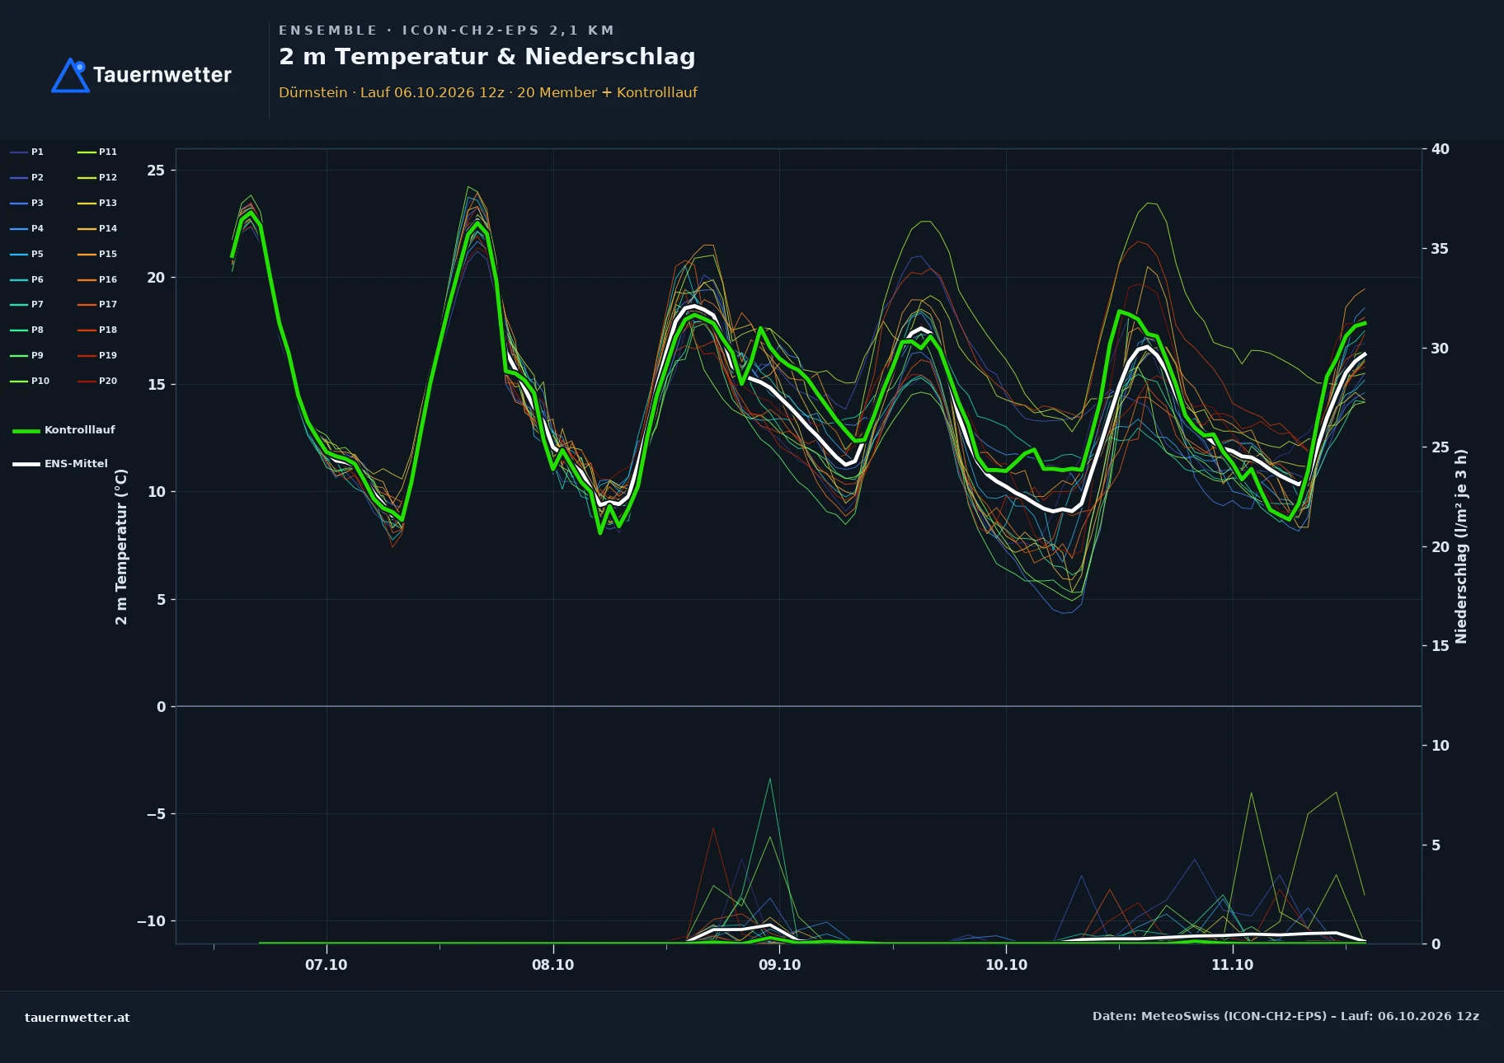
Task: Click the 10.10 date axis label
Action: pos(1006,965)
